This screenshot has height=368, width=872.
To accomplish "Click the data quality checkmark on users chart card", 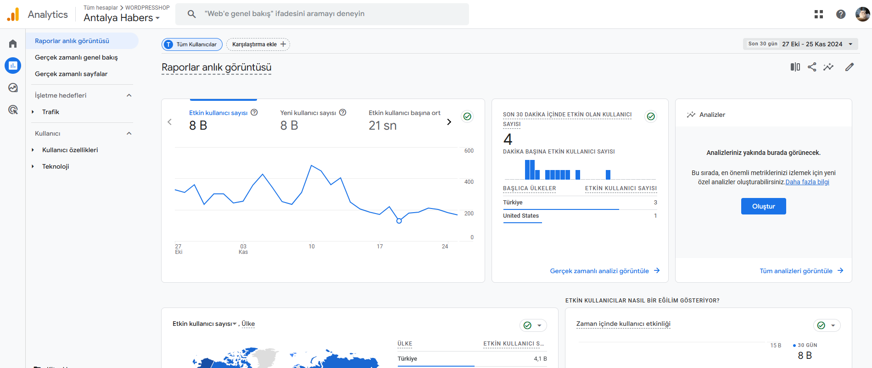I will pyautogui.click(x=467, y=116).
